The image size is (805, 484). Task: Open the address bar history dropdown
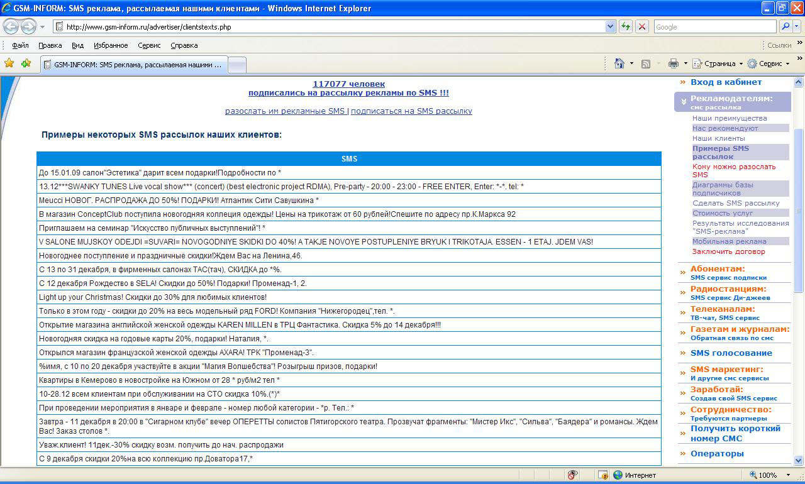(610, 27)
